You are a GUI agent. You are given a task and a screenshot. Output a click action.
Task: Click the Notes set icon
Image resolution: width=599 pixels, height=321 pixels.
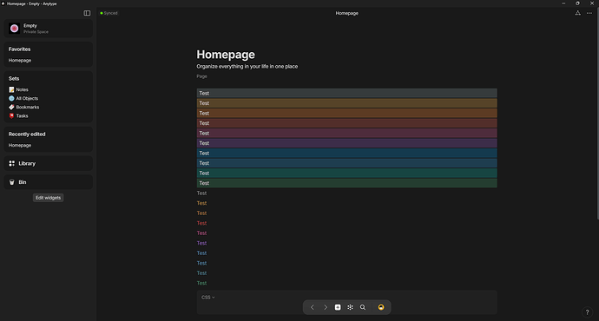click(x=11, y=89)
